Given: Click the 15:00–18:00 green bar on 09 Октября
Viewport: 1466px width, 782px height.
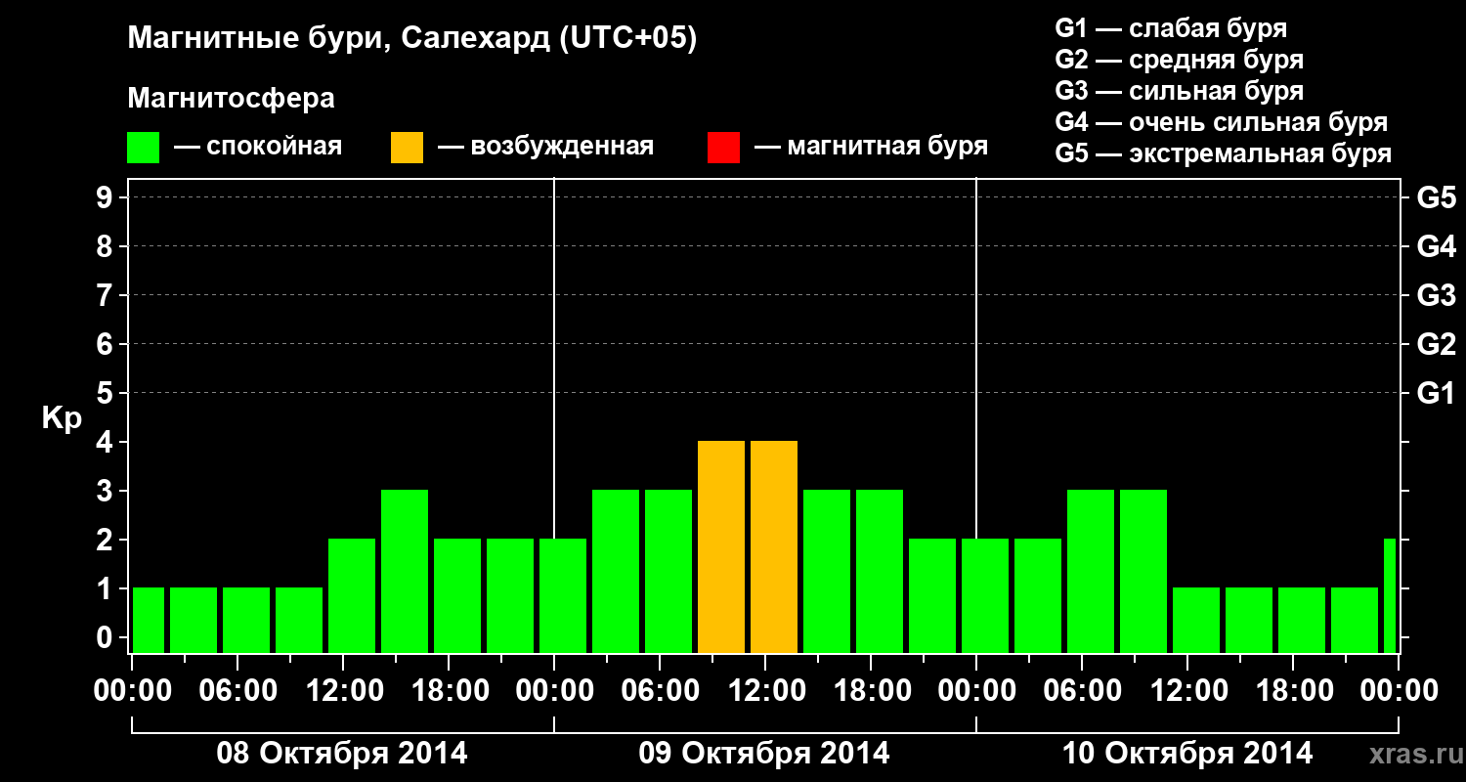Looking at the screenshot, I should 827,572.
